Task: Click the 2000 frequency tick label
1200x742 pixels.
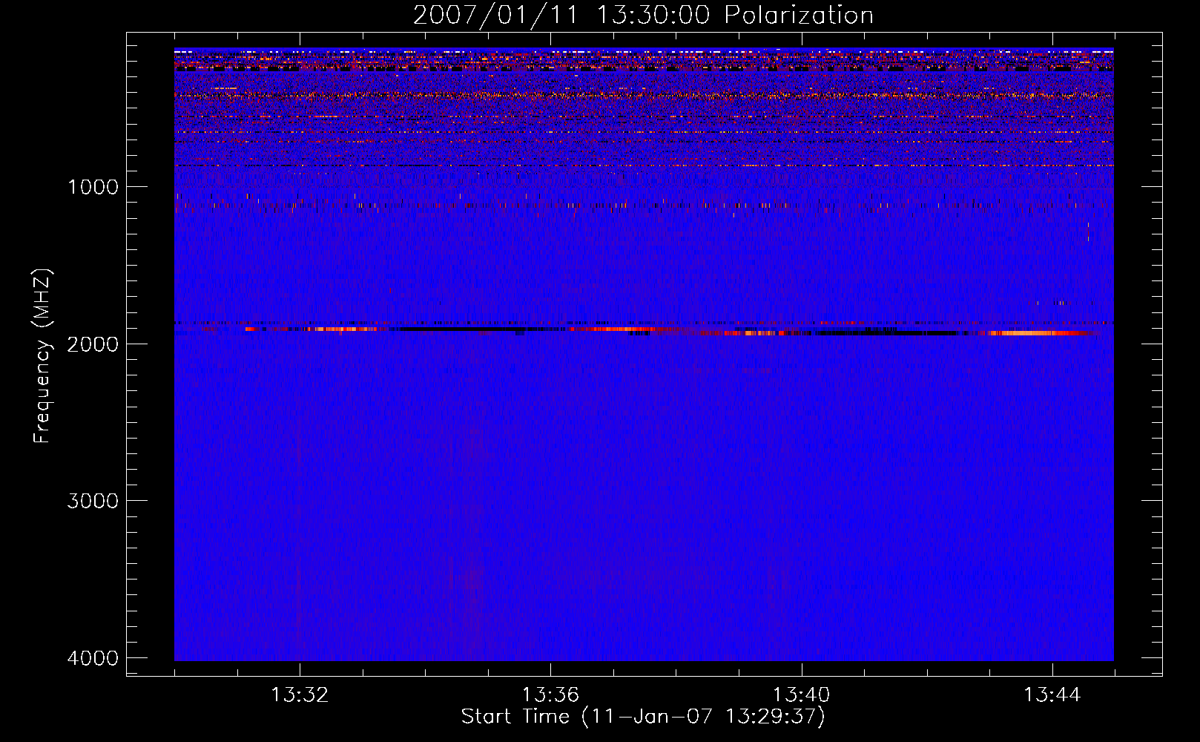Action: coord(93,344)
